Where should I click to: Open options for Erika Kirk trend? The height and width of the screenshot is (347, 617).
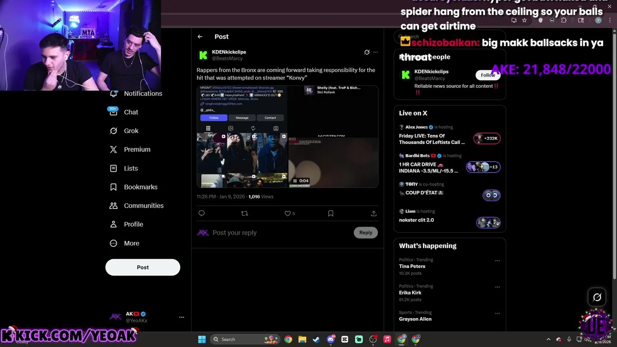497,287
